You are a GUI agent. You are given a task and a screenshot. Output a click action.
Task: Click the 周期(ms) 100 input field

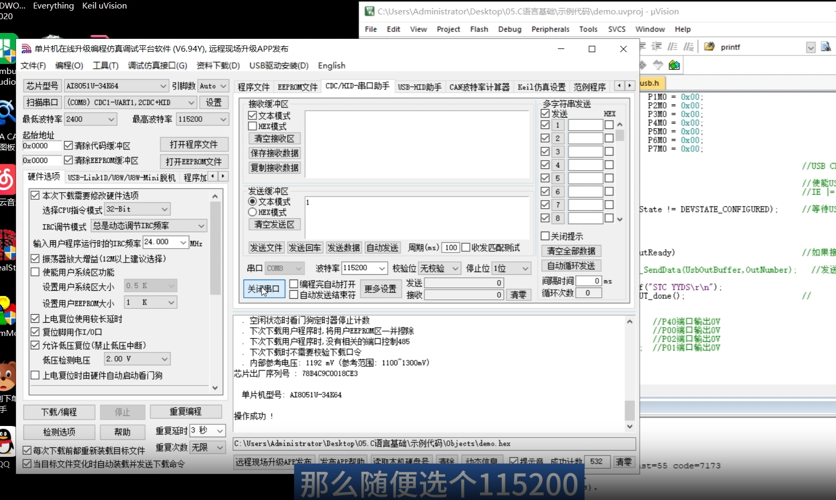click(451, 248)
